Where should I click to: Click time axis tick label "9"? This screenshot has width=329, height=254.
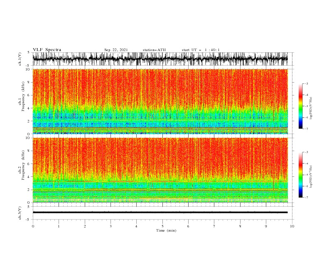click(x=266, y=226)
